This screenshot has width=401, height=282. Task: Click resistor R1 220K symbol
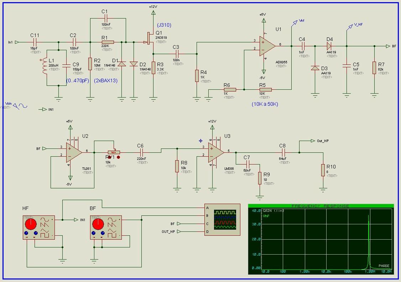point(108,42)
